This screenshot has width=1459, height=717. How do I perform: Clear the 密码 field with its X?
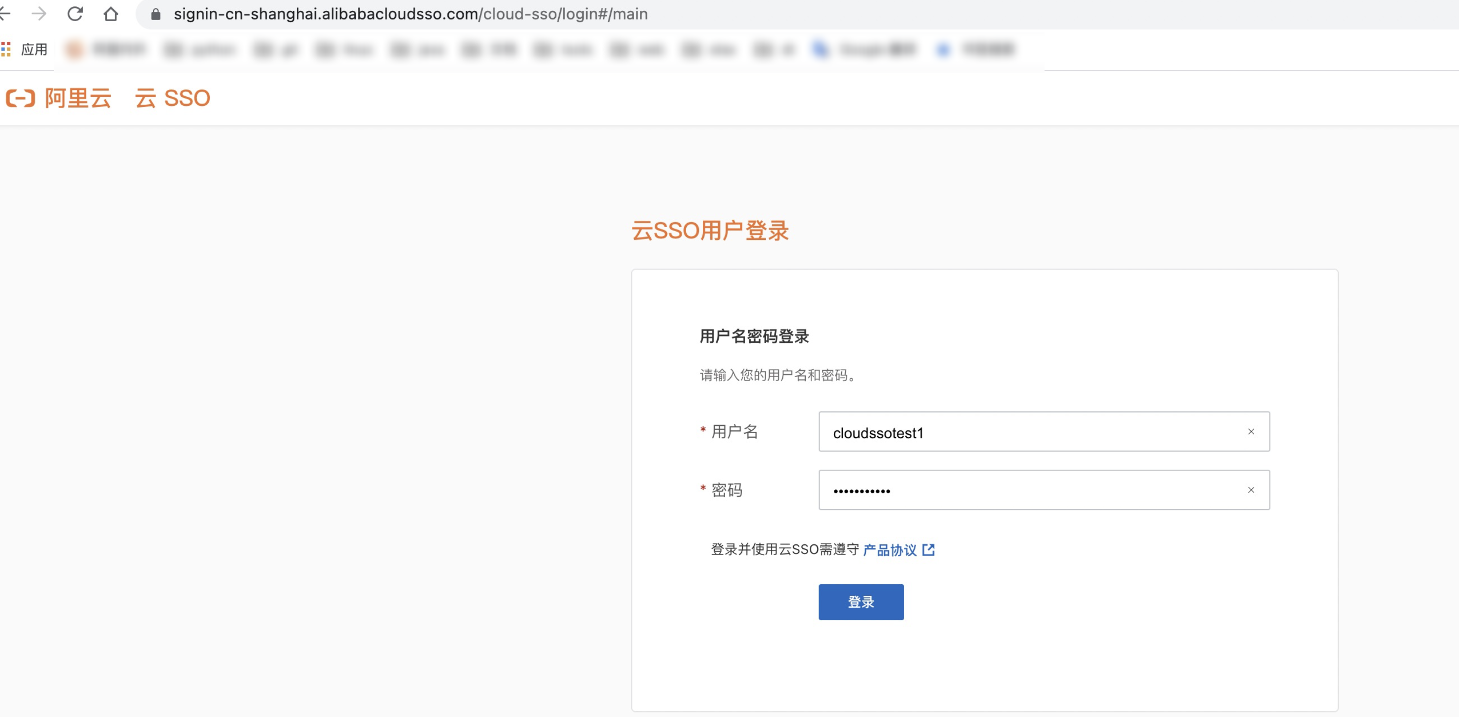click(x=1251, y=490)
